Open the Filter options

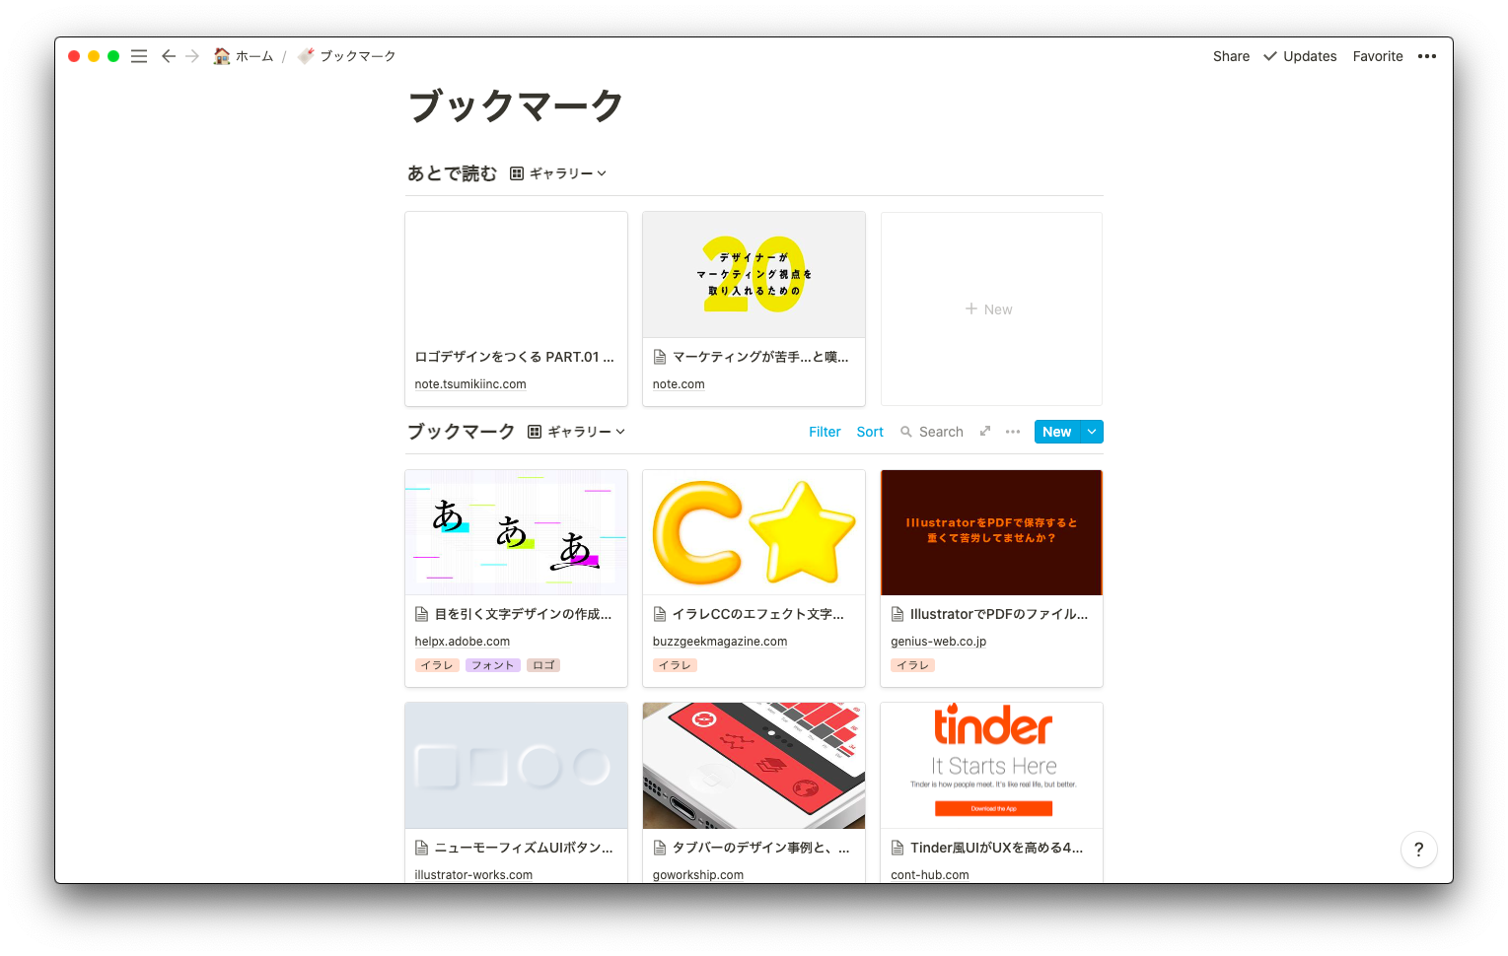coord(825,432)
